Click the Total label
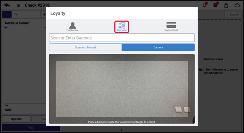Viewport: 244px width, 133px height. 8,110
